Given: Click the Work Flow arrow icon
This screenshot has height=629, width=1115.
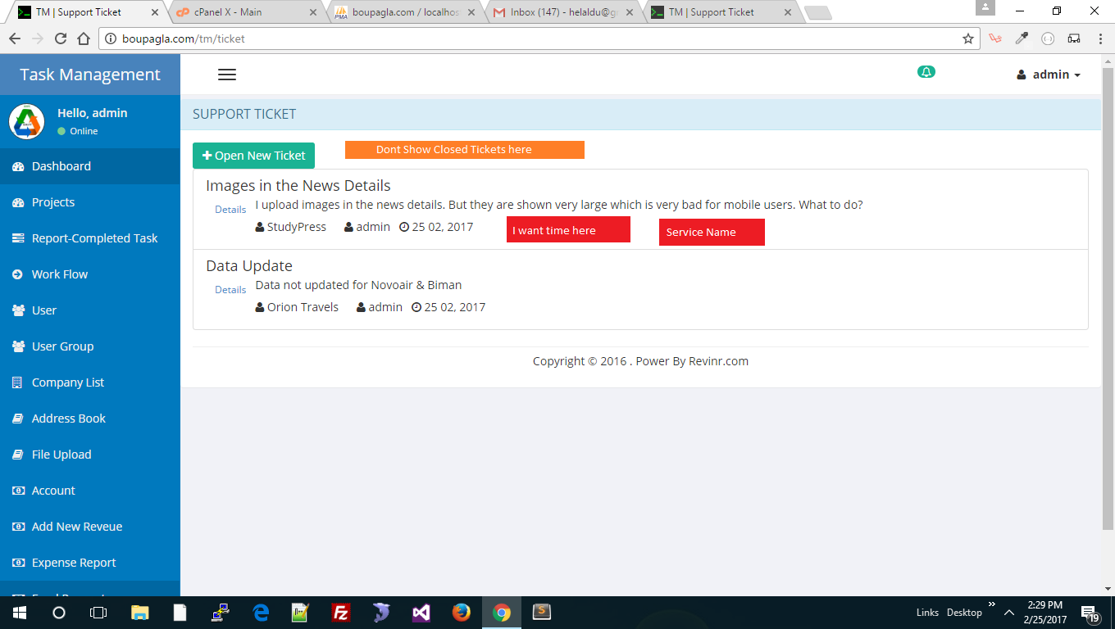Looking at the screenshot, I should click(x=18, y=274).
